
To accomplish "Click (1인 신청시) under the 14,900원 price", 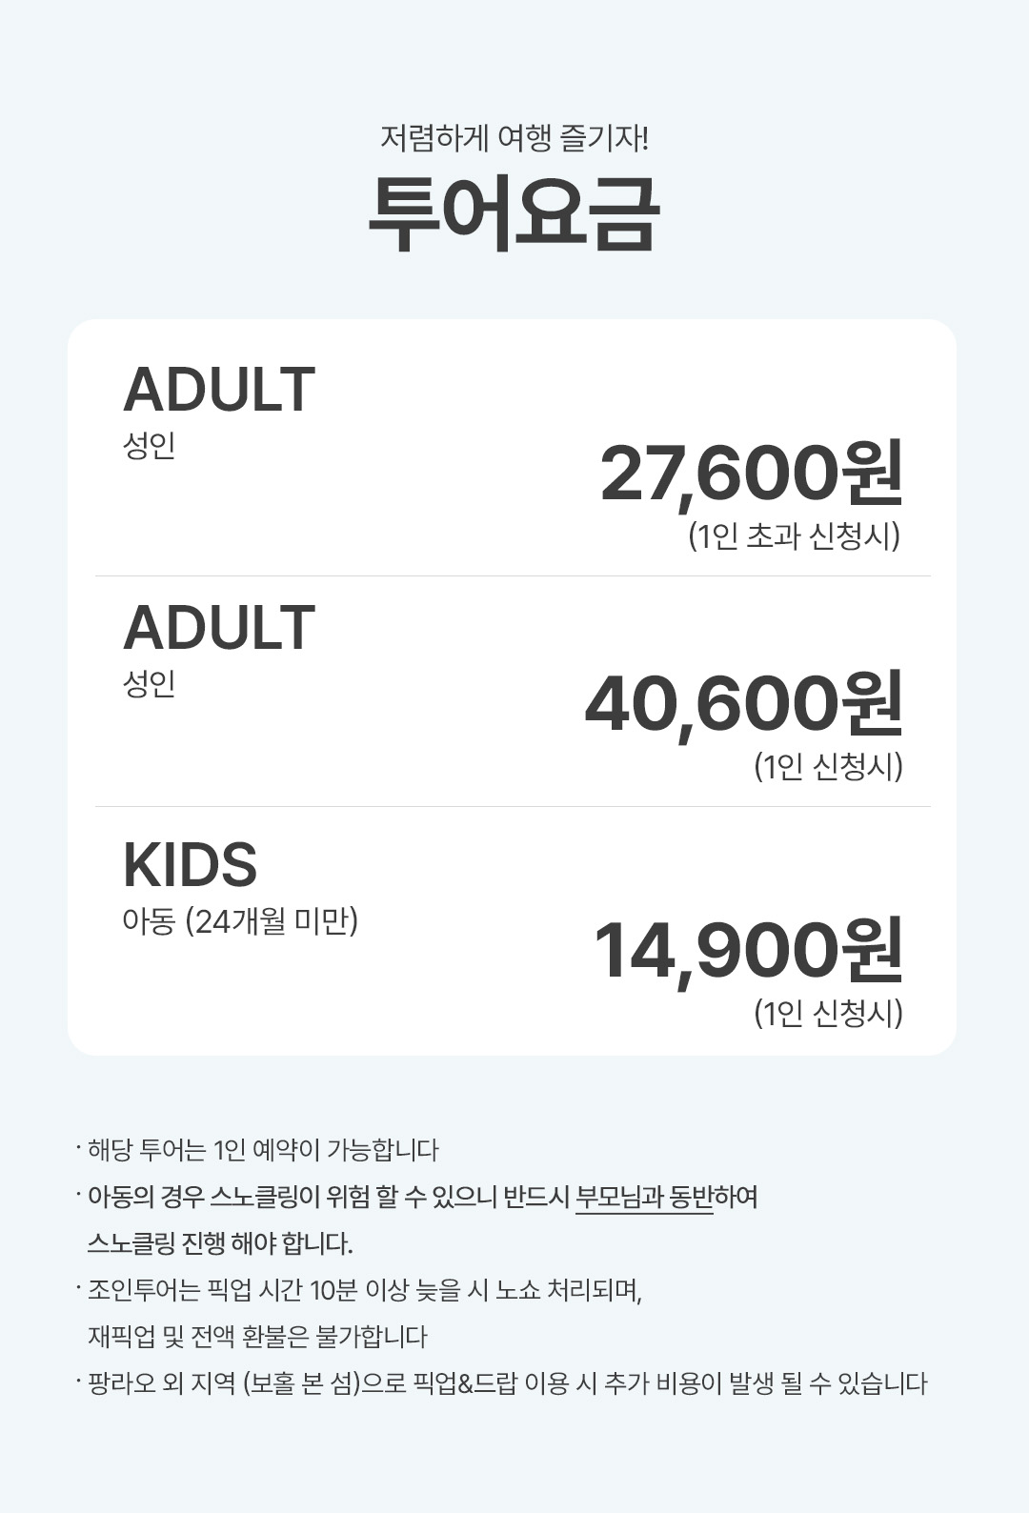I will 828,1012.
